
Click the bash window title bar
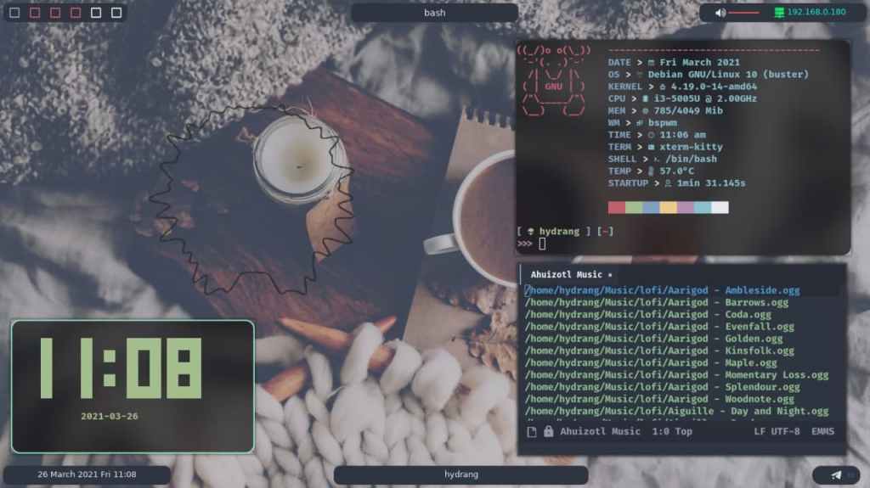pyautogui.click(x=434, y=13)
